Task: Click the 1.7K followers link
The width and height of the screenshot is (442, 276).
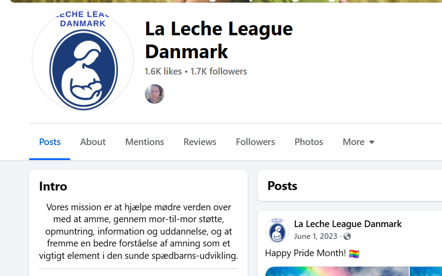Action: [x=219, y=71]
